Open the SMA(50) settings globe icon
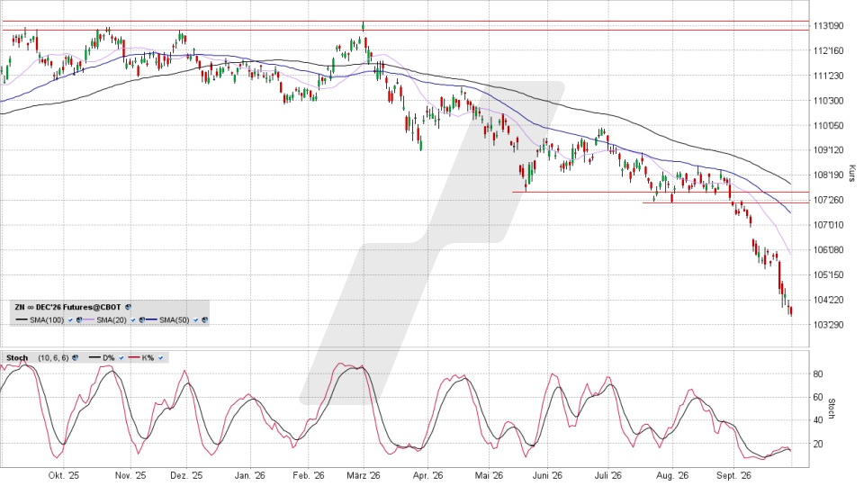The height and width of the screenshot is (486, 864). pyautogui.click(x=204, y=320)
